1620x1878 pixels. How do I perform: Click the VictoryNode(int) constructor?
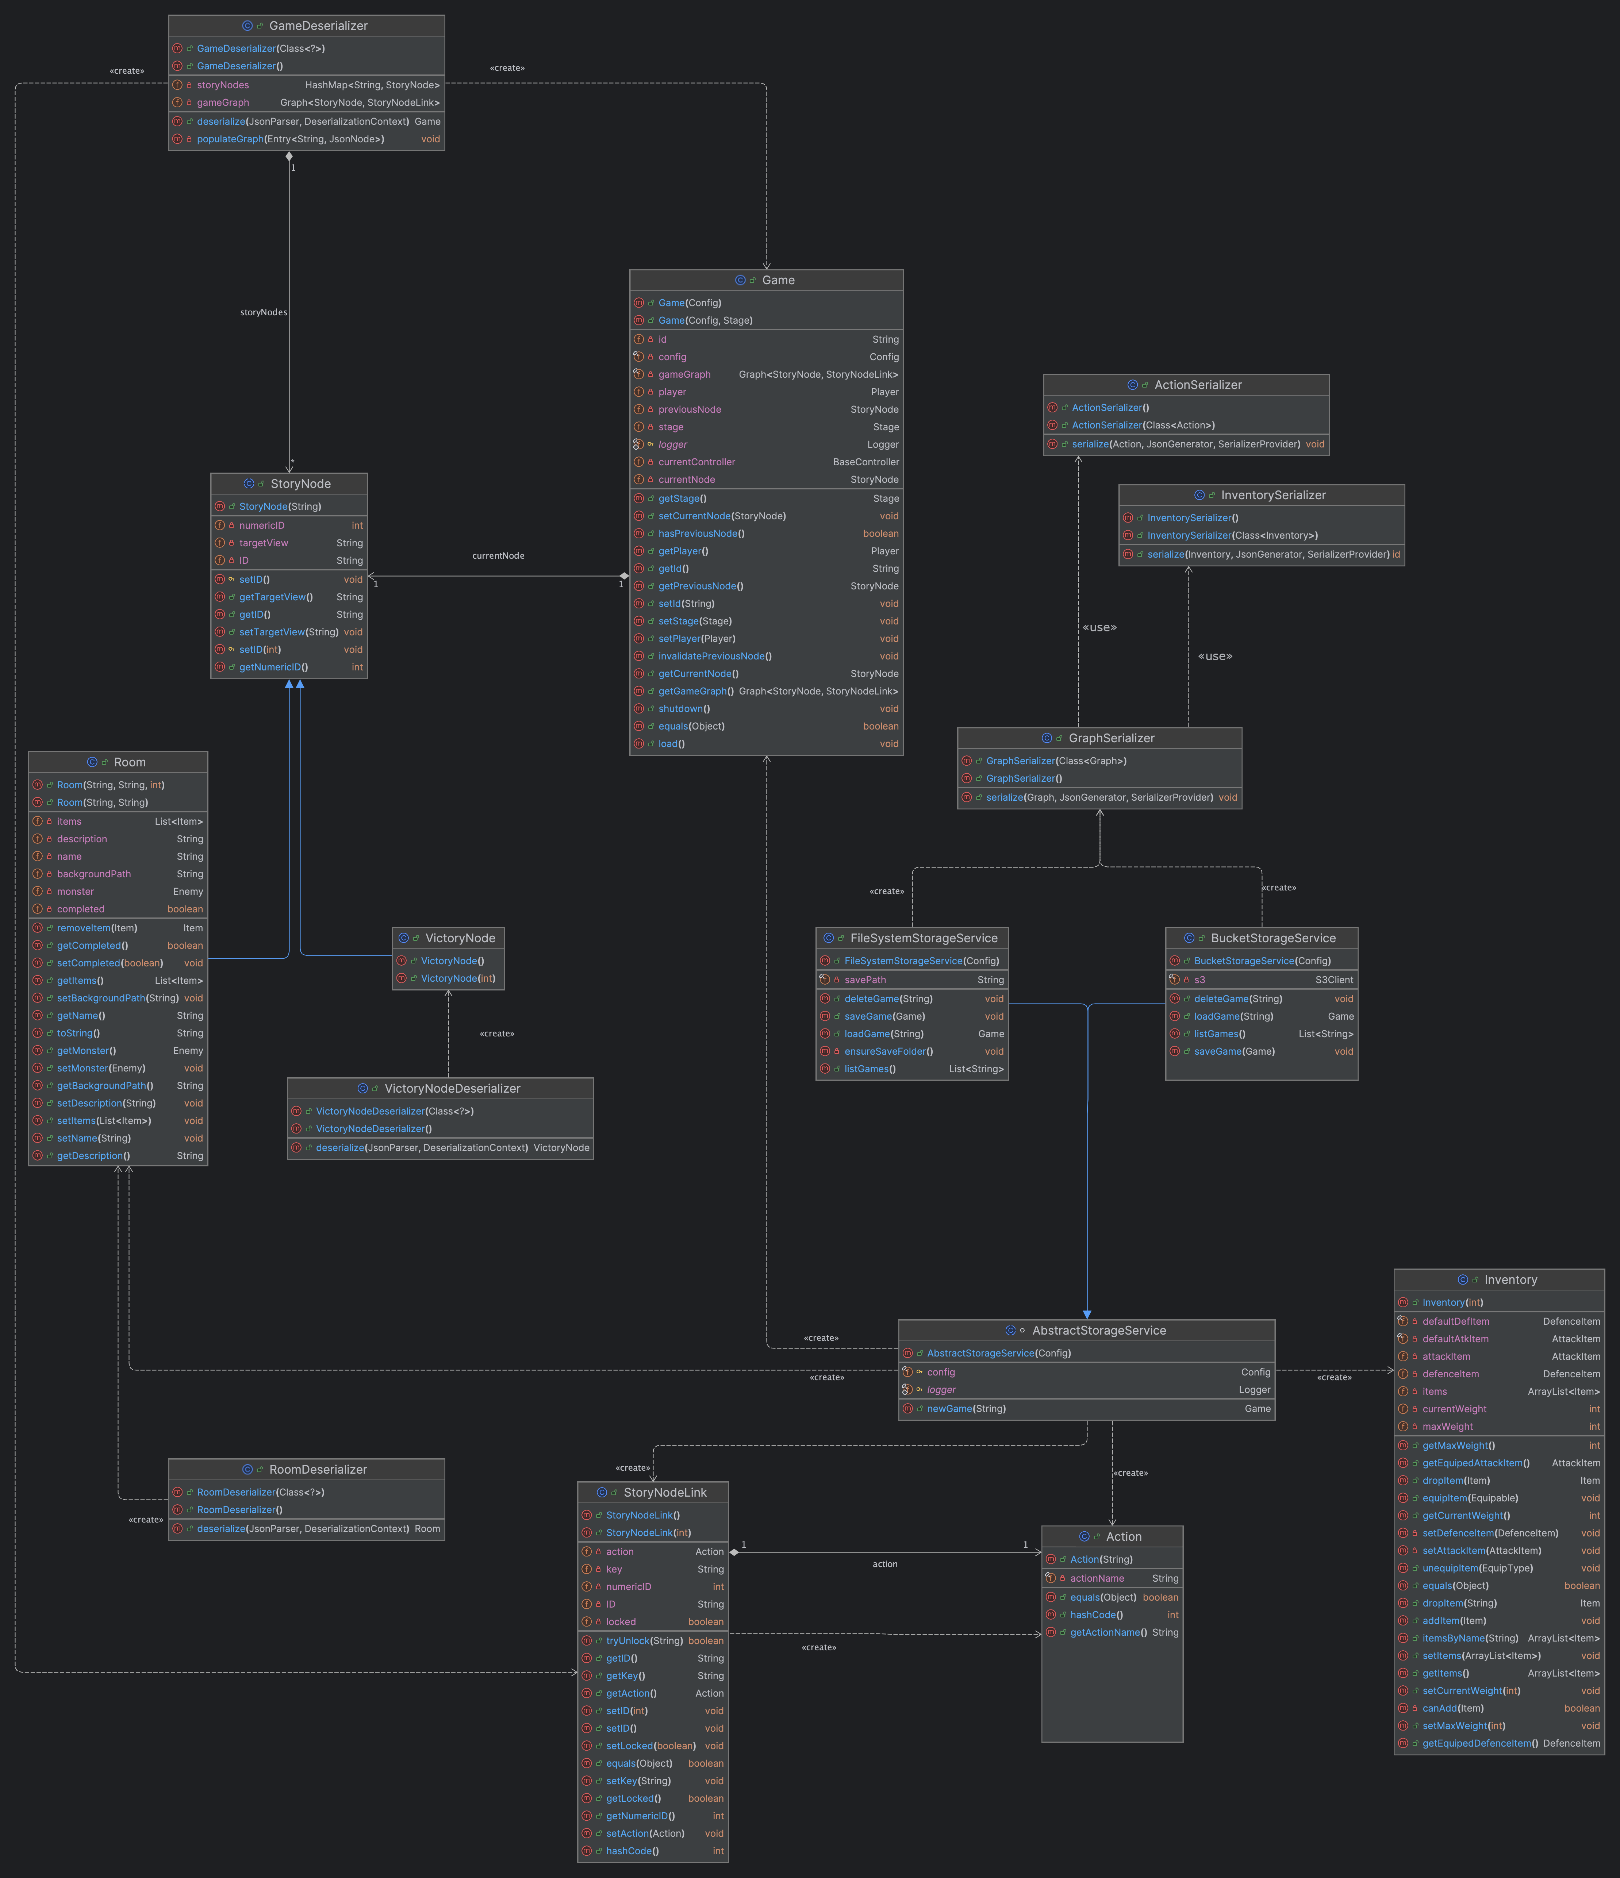[448, 979]
